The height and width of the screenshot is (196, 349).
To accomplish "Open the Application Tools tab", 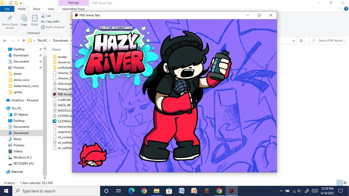I will tap(73, 9).
